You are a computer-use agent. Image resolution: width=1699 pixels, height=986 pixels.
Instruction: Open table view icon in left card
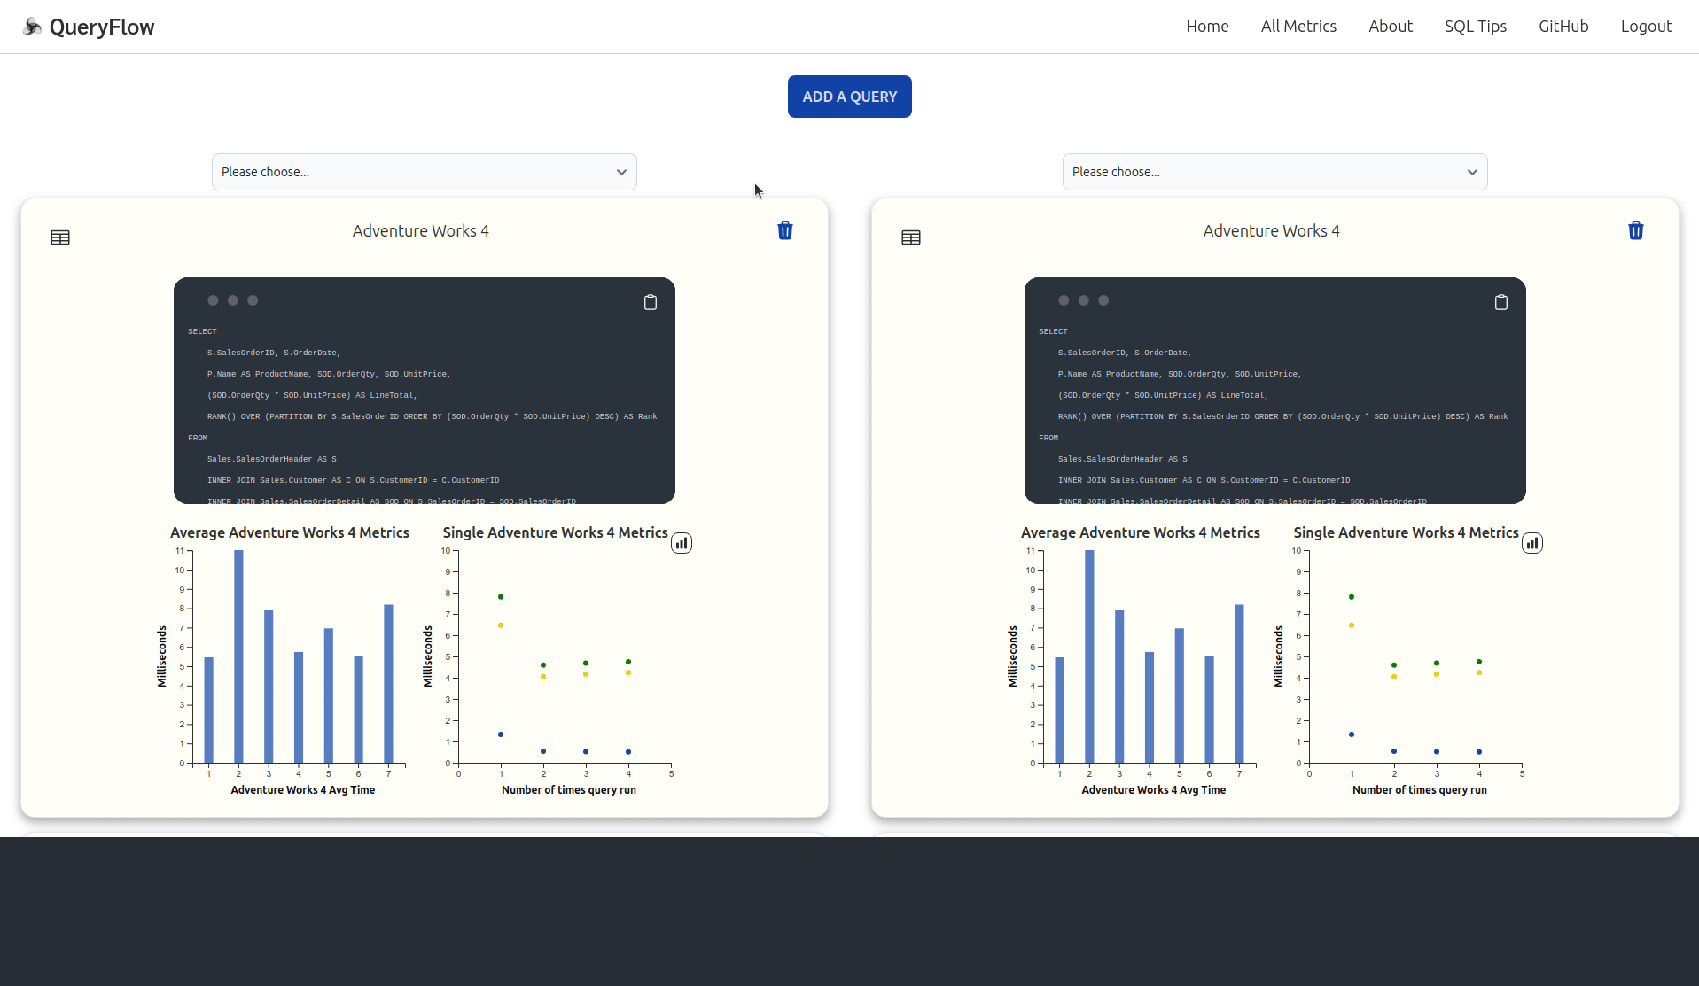point(60,237)
